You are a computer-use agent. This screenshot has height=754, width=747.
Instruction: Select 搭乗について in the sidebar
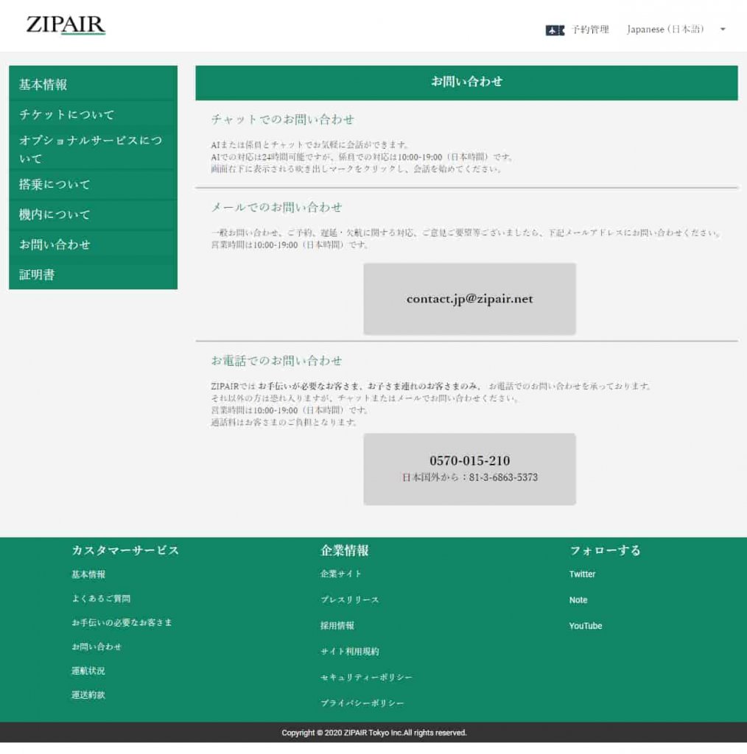click(x=94, y=185)
